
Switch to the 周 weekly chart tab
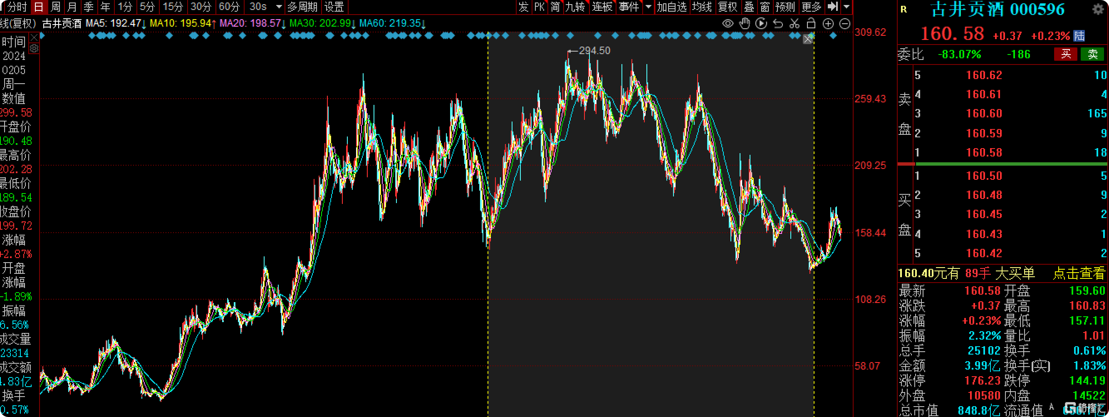point(56,7)
